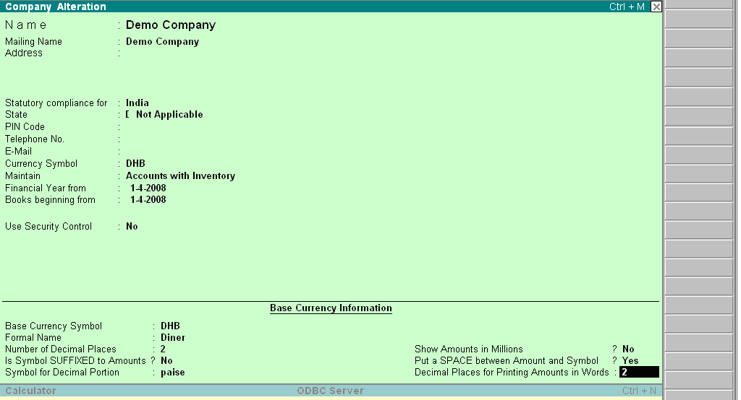This screenshot has height=400, width=741.
Task: Change the State value Not Applicable
Action: coord(169,115)
